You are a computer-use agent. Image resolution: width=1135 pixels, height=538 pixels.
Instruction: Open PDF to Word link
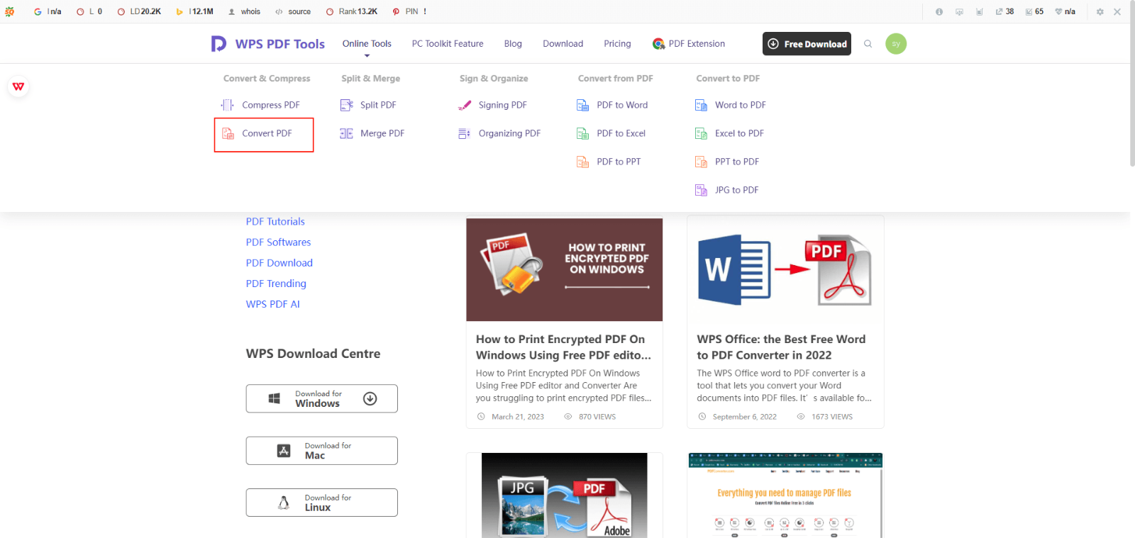622,105
